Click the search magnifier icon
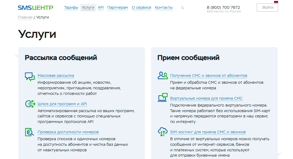This screenshot has width=293, height=159. 182,8
